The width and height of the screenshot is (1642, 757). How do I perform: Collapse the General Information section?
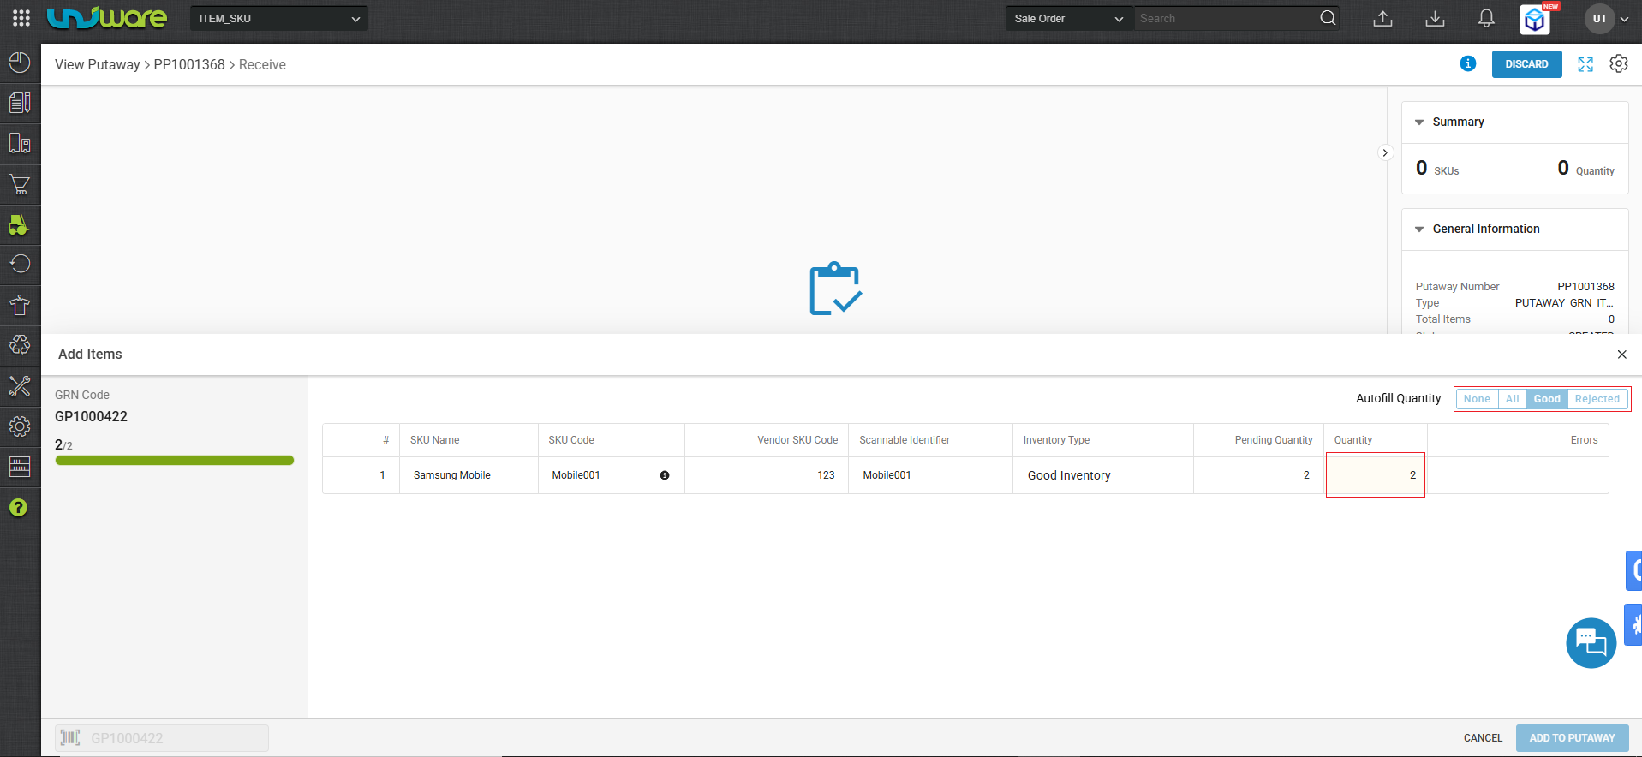[1419, 229]
